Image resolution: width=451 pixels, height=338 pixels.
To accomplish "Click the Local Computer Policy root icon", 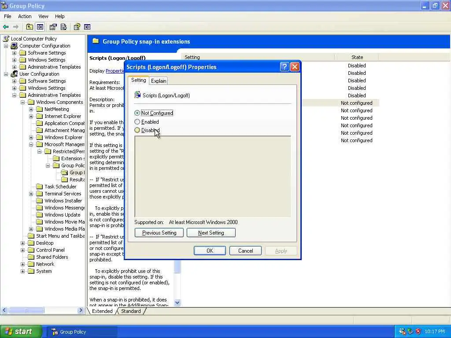I will click(x=6, y=39).
